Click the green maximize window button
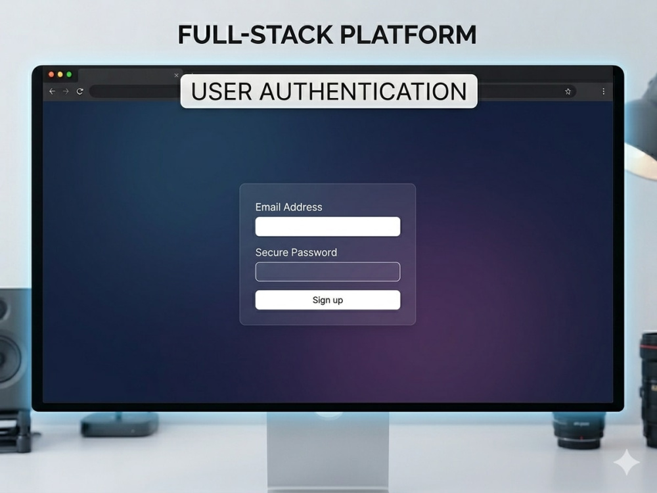This screenshot has height=493, width=657. (x=69, y=75)
